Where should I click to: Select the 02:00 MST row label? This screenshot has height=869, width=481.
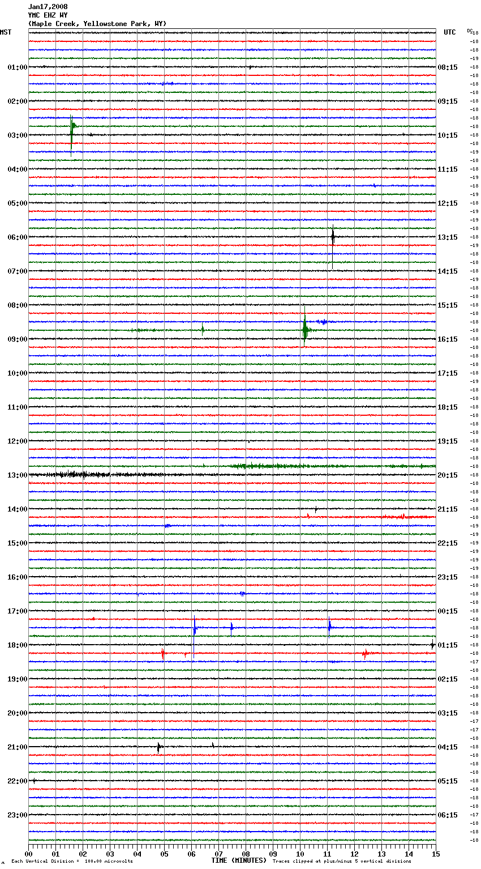(x=17, y=101)
